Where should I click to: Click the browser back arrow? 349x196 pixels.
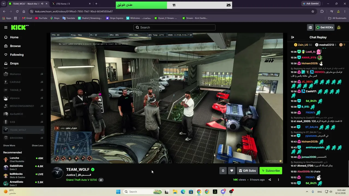tap(4, 11)
